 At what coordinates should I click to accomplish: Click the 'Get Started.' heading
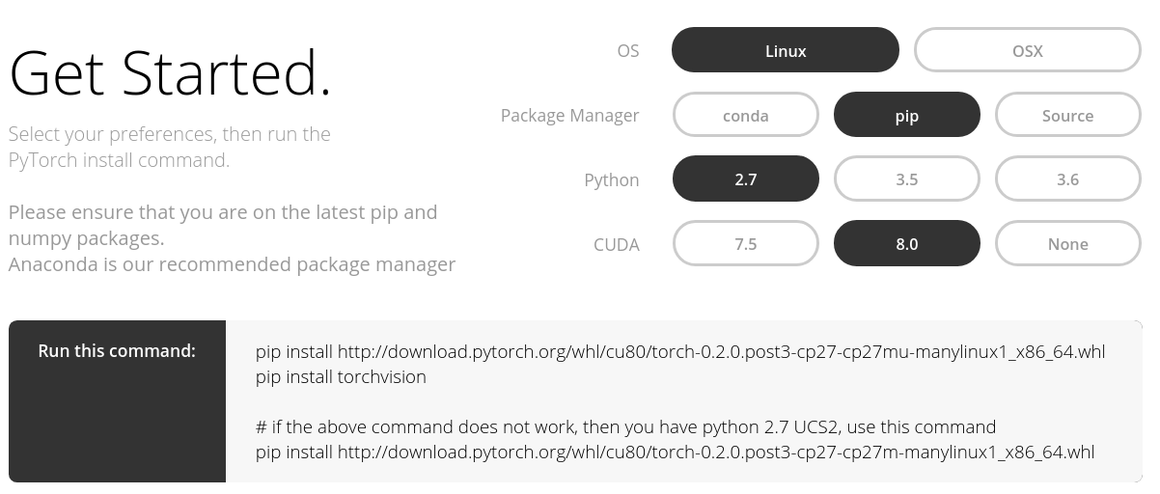(170, 73)
